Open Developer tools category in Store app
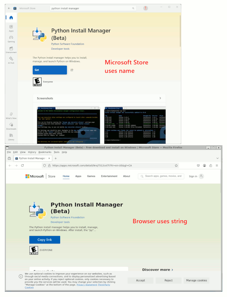 (x=60, y=49)
